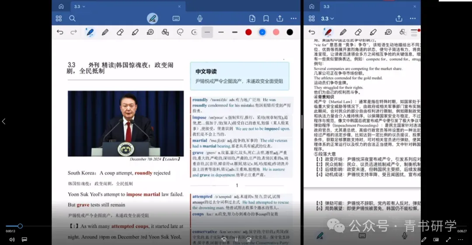Select the pencil tool in left toolbar

tap(105, 32)
